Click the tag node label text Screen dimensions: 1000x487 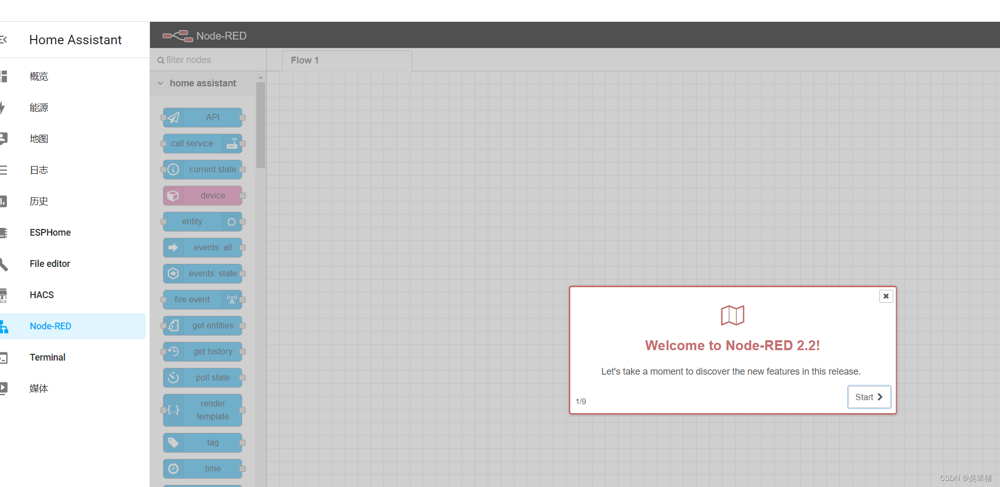[x=213, y=443]
